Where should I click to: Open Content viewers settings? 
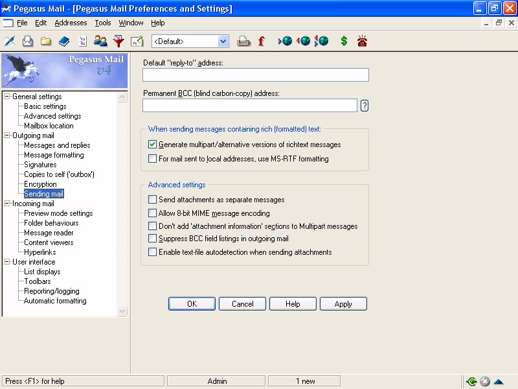[x=49, y=242]
